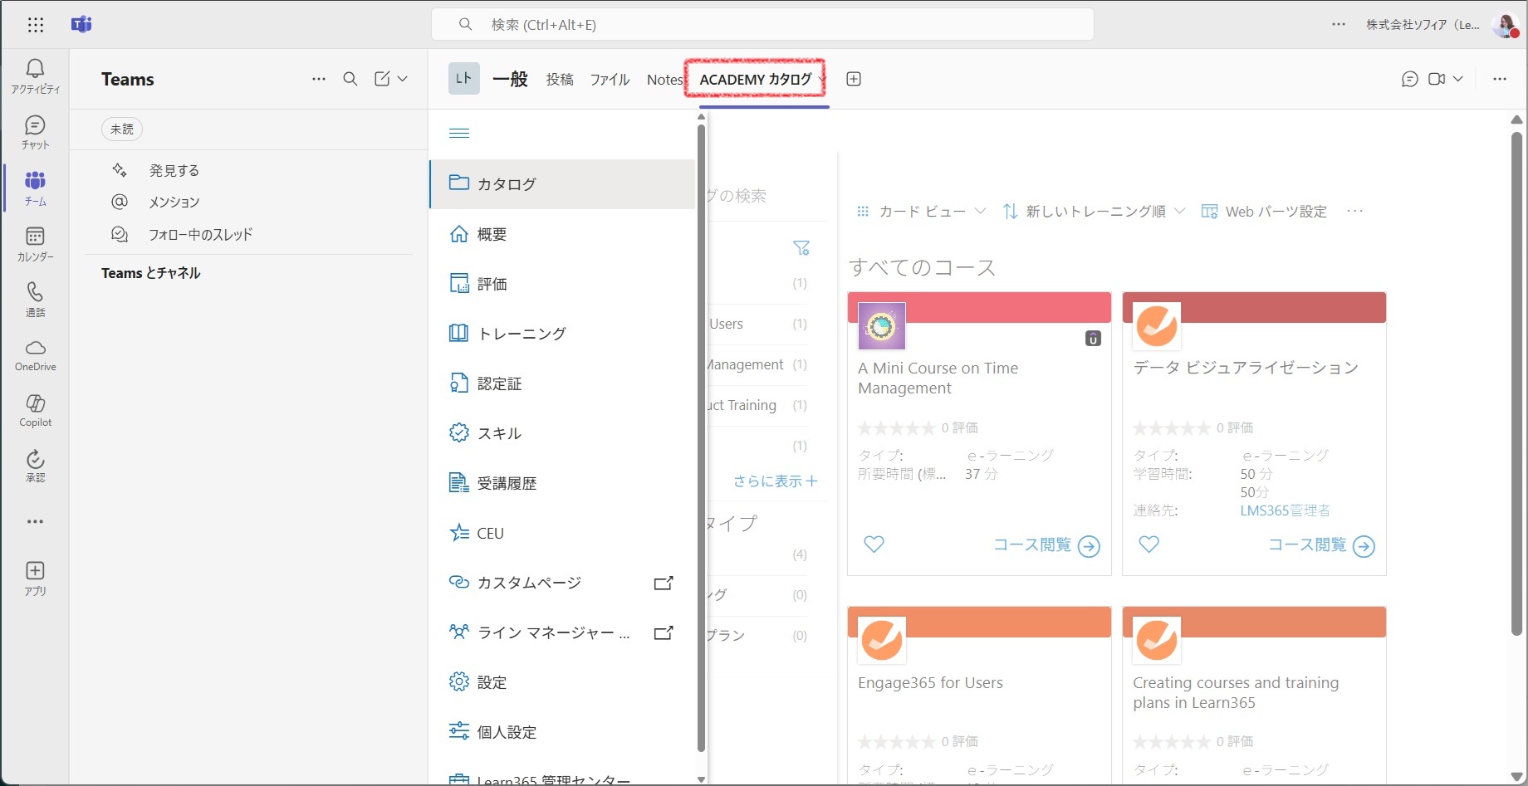Switch to the ファイル tab

click(x=610, y=80)
